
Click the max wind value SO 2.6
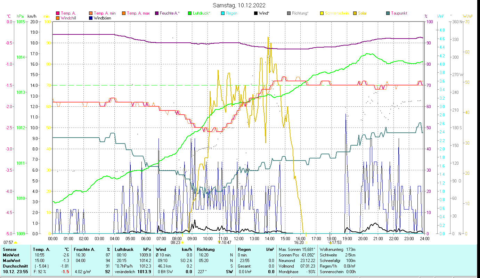click(x=187, y=260)
